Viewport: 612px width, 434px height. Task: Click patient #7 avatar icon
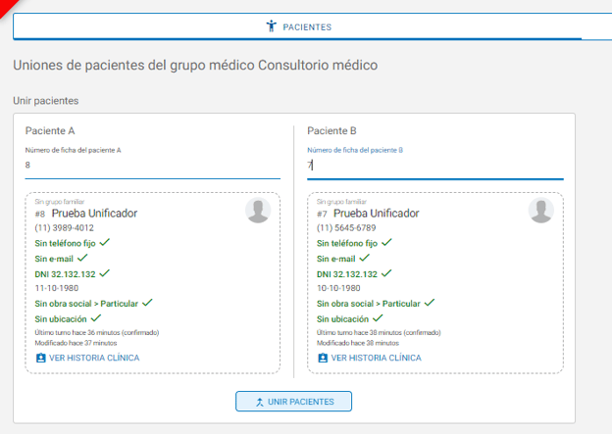coord(540,211)
